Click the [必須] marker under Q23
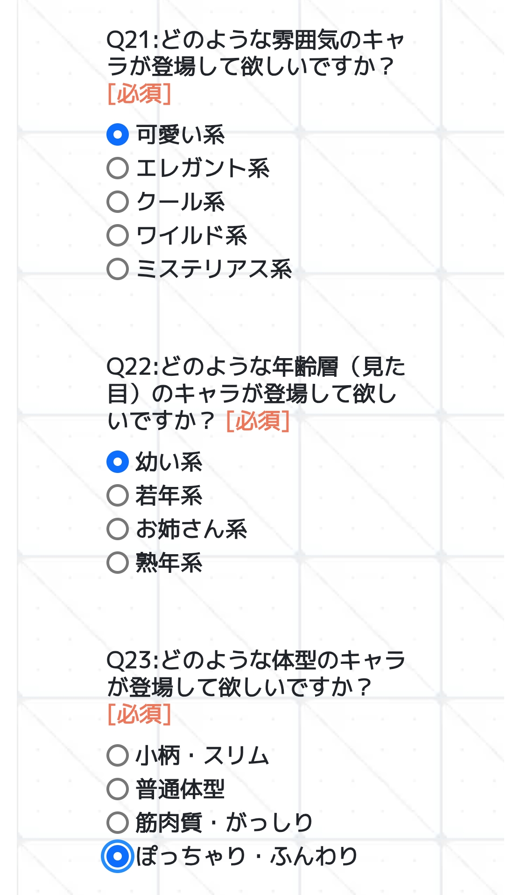 pos(139,714)
